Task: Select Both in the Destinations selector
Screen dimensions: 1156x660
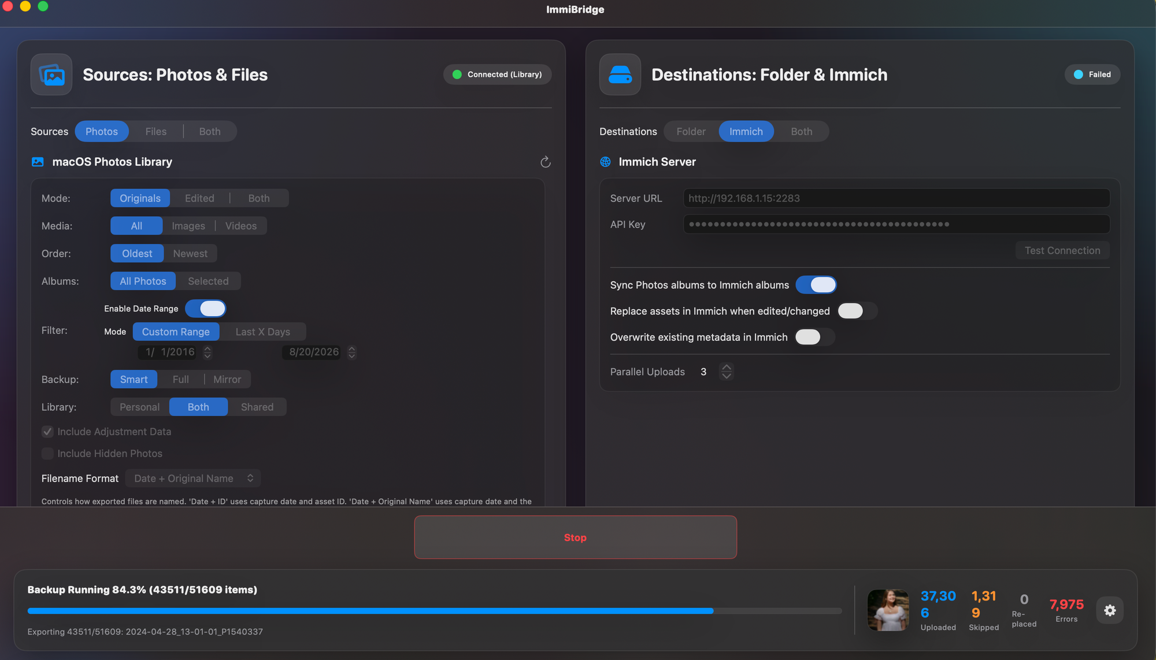Action: tap(802, 132)
